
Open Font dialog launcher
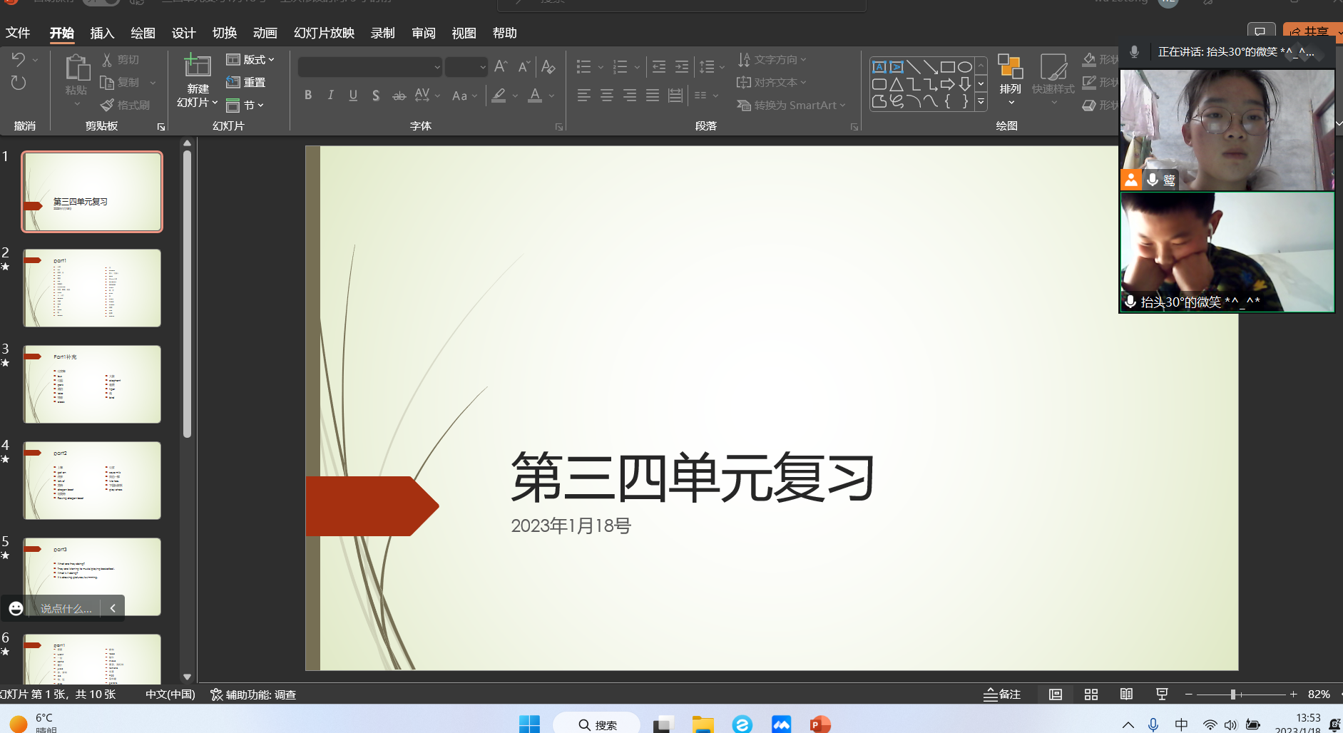pyautogui.click(x=559, y=127)
